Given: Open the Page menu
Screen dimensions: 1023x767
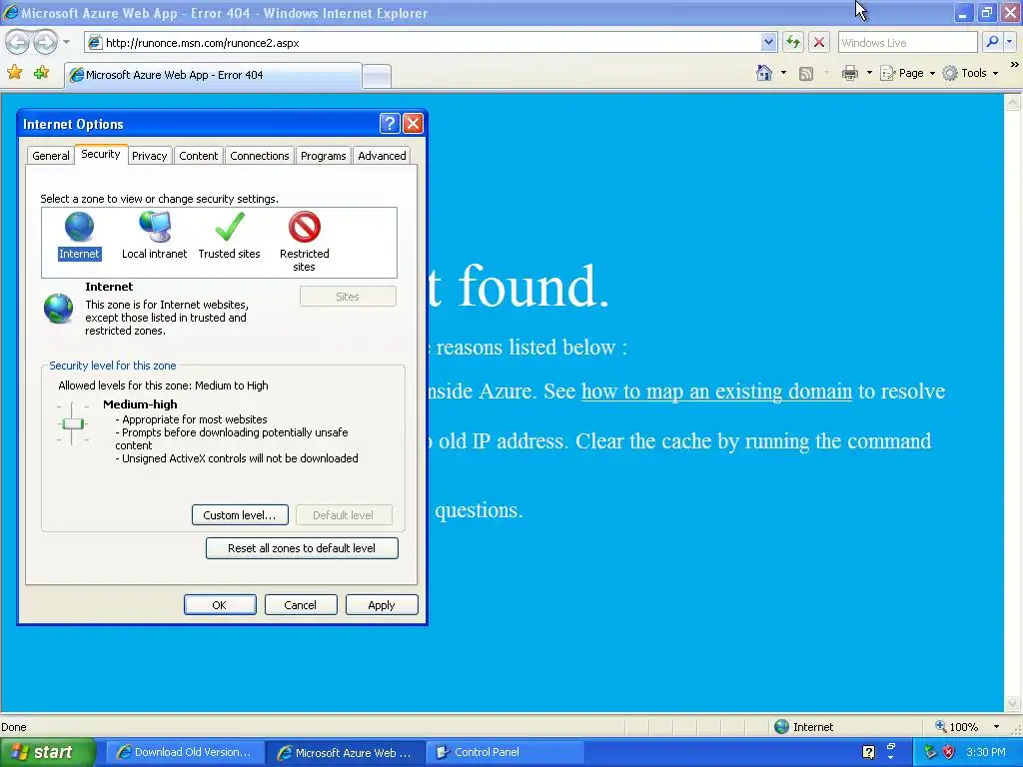Looking at the screenshot, I should tap(907, 73).
